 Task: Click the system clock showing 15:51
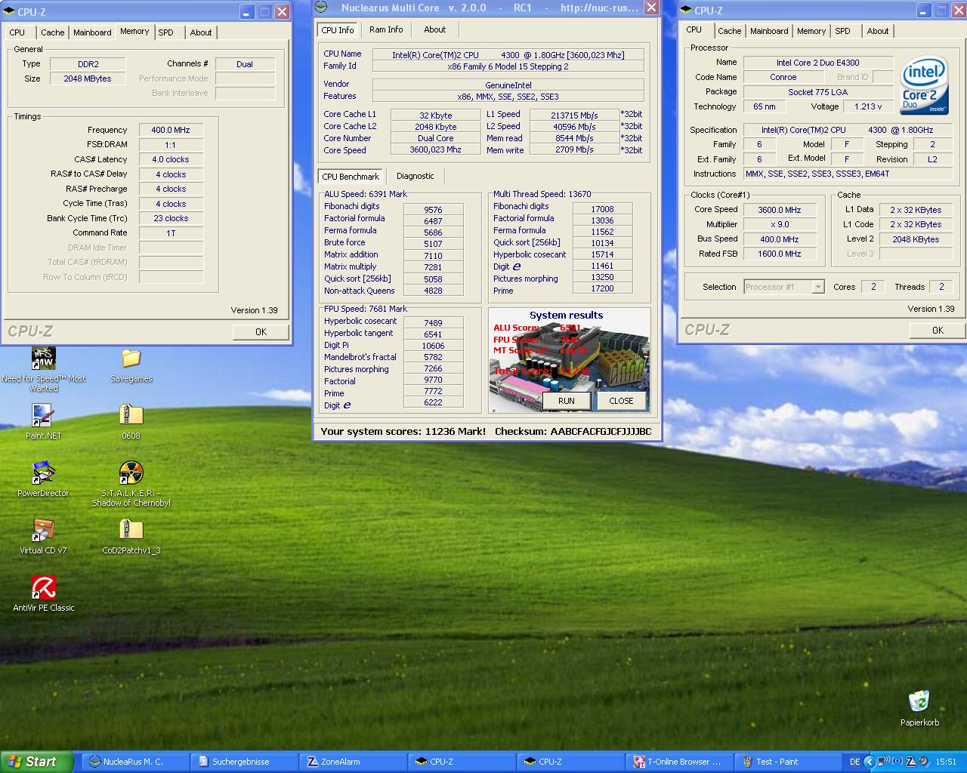946,762
